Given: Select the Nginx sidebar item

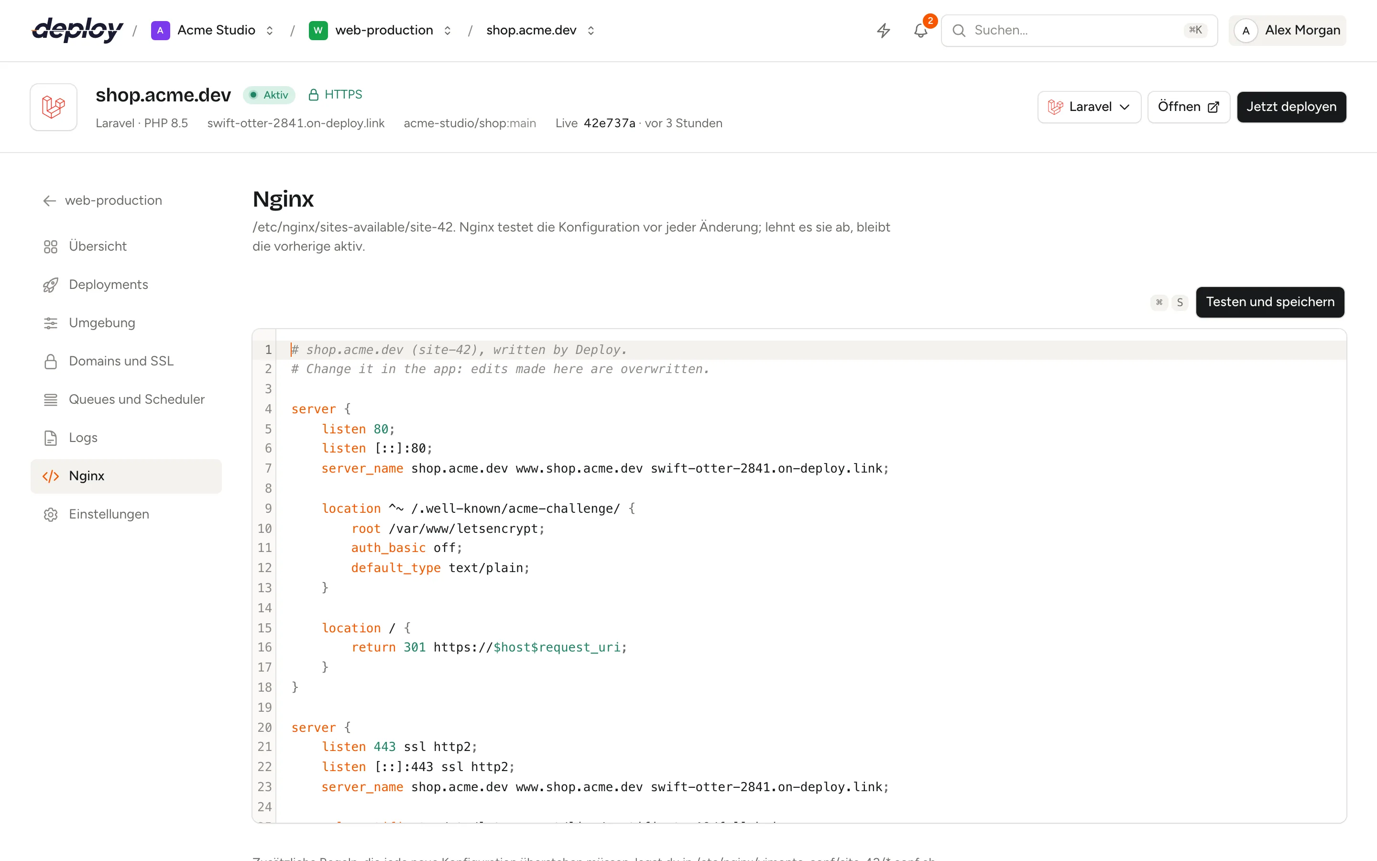Looking at the screenshot, I should pyautogui.click(x=126, y=476).
